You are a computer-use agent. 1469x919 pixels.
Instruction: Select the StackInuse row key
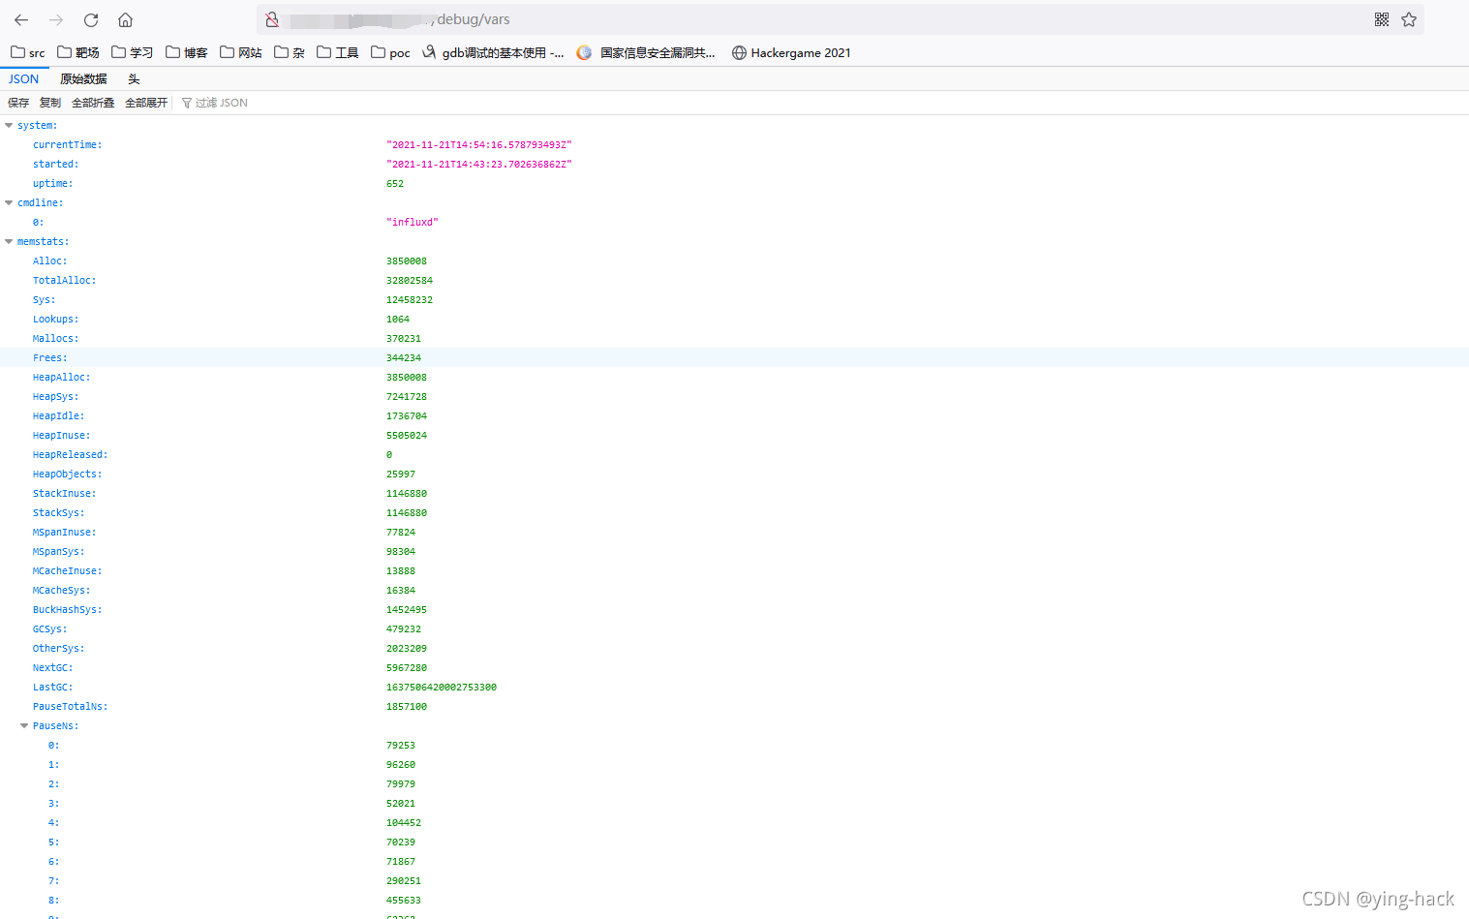64,493
